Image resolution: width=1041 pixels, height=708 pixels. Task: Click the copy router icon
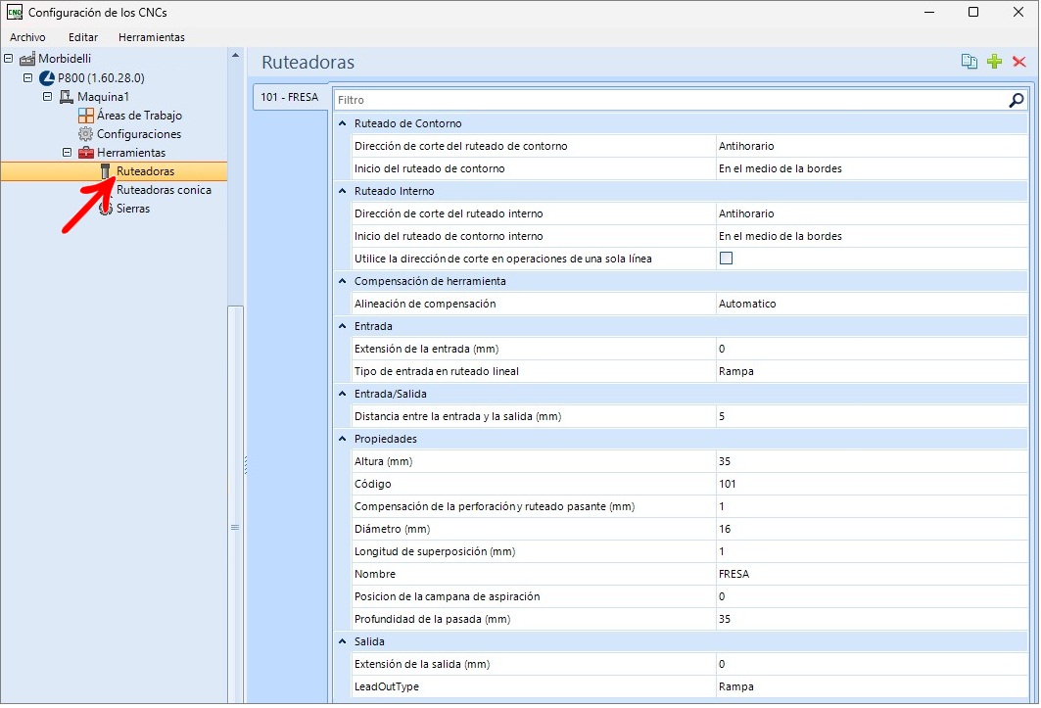click(970, 62)
